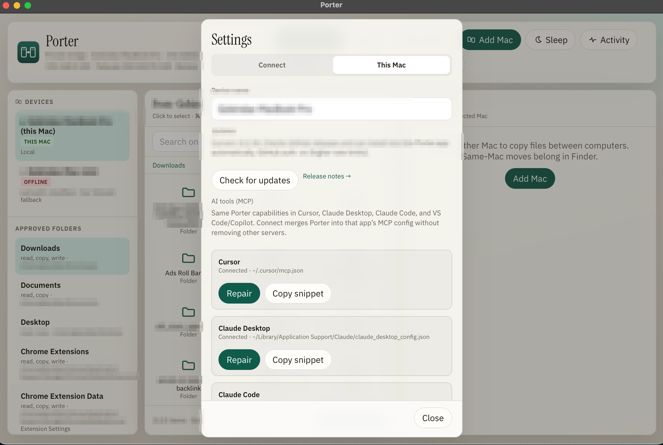Click the Cursor card title

pyautogui.click(x=229, y=262)
